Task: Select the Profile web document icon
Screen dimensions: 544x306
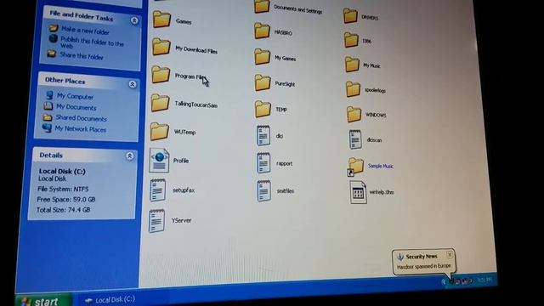Action: click(159, 161)
